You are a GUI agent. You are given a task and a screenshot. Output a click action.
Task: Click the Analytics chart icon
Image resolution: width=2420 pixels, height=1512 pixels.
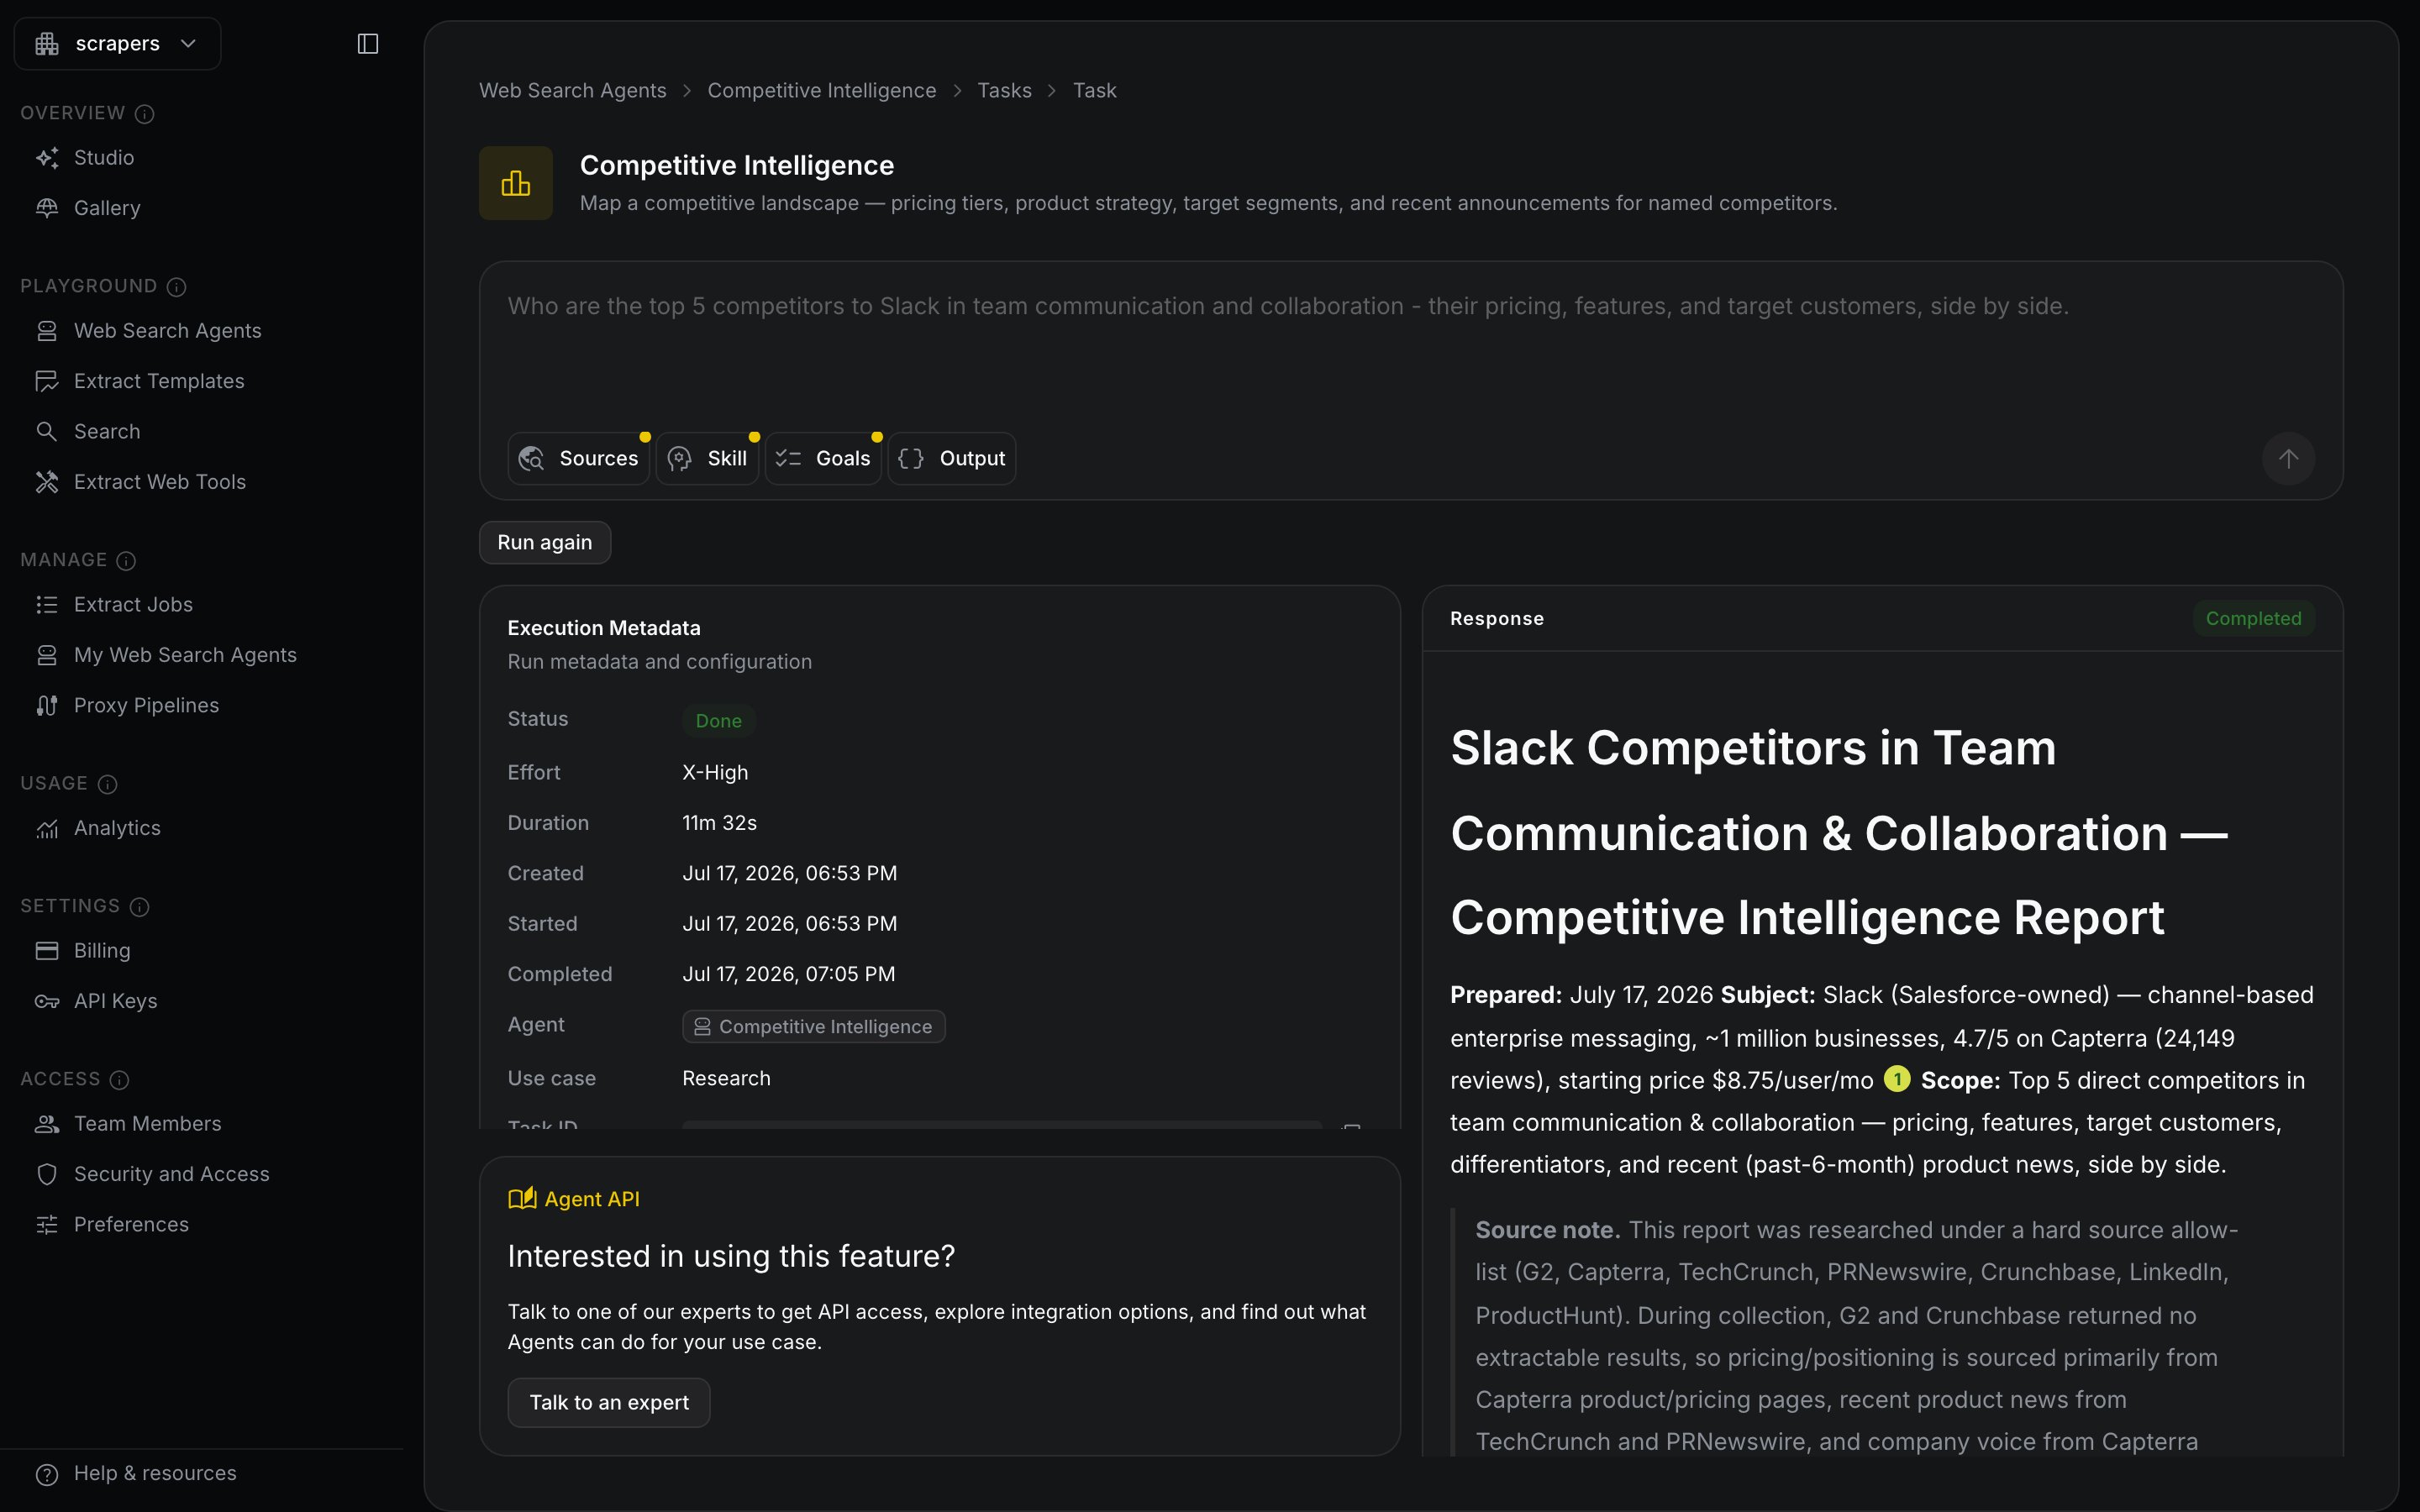(x=47, y=828)
